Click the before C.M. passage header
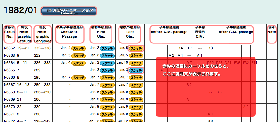This screenshot has height=122, width=280. (169, 30)
